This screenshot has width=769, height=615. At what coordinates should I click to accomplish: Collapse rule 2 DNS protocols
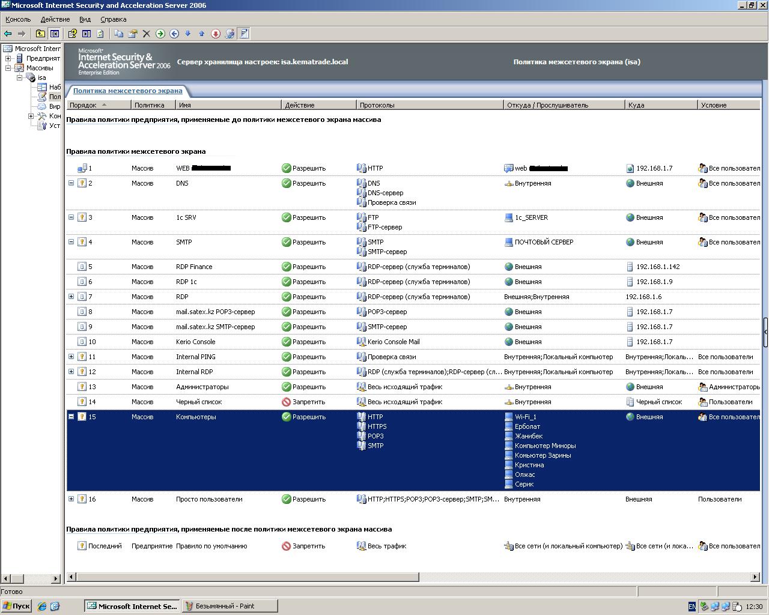[x=71, y=183]
